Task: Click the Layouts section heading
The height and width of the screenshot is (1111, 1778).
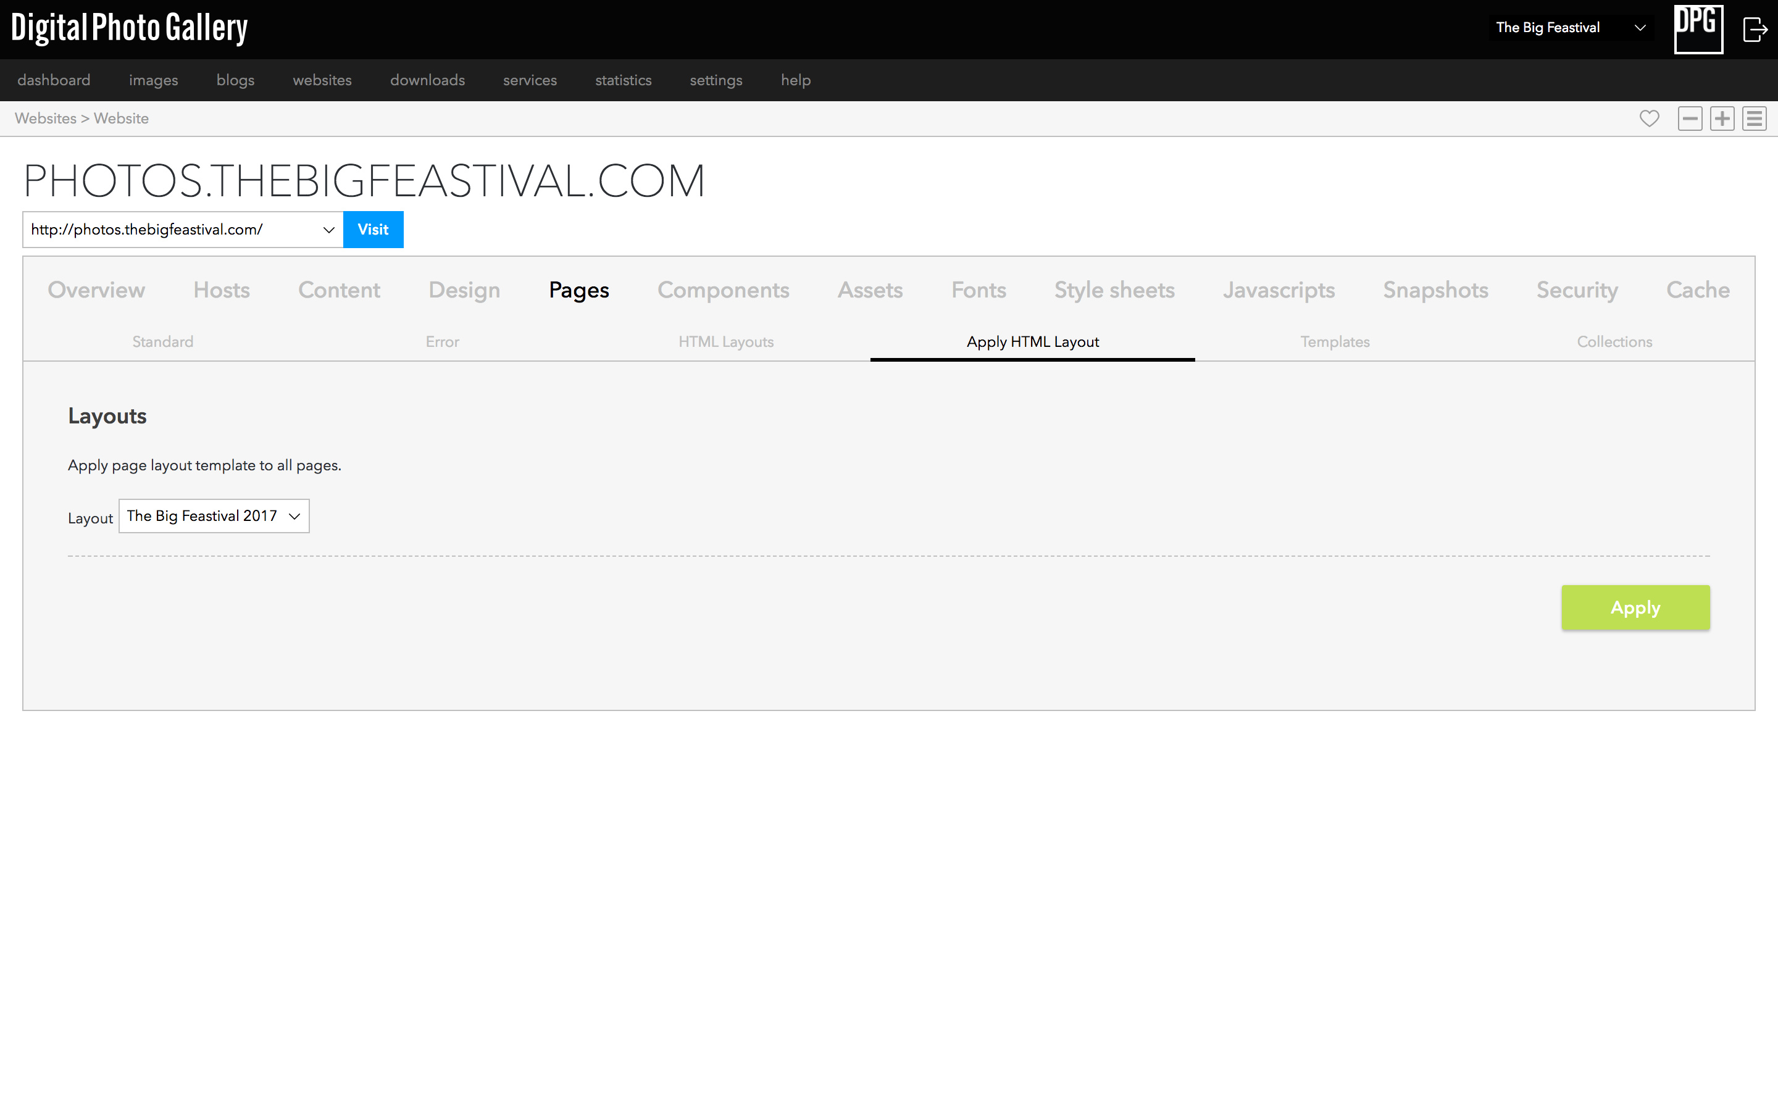Action: tap(107, 416)
